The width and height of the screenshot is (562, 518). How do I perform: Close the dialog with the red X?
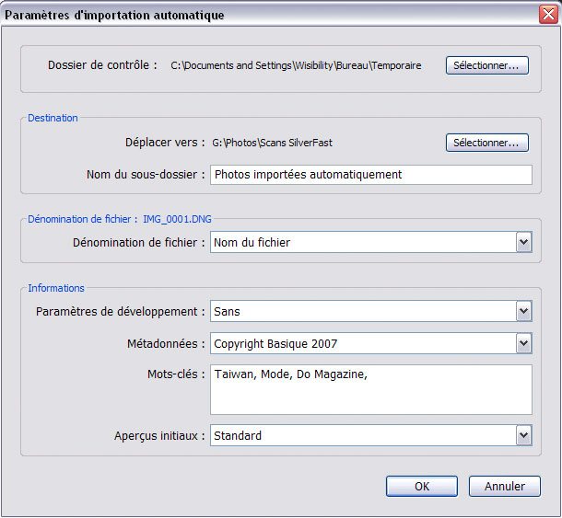coord(548,15)
